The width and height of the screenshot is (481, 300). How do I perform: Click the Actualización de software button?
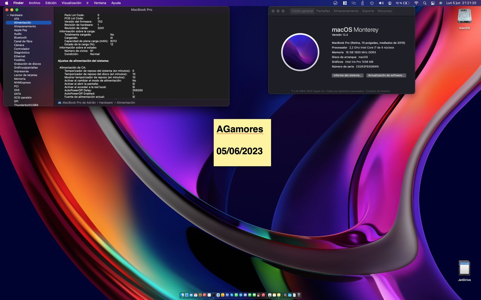pyautogui.click(x=386, y=75)
